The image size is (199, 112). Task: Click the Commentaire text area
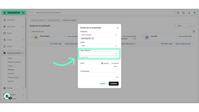(99, 74)
